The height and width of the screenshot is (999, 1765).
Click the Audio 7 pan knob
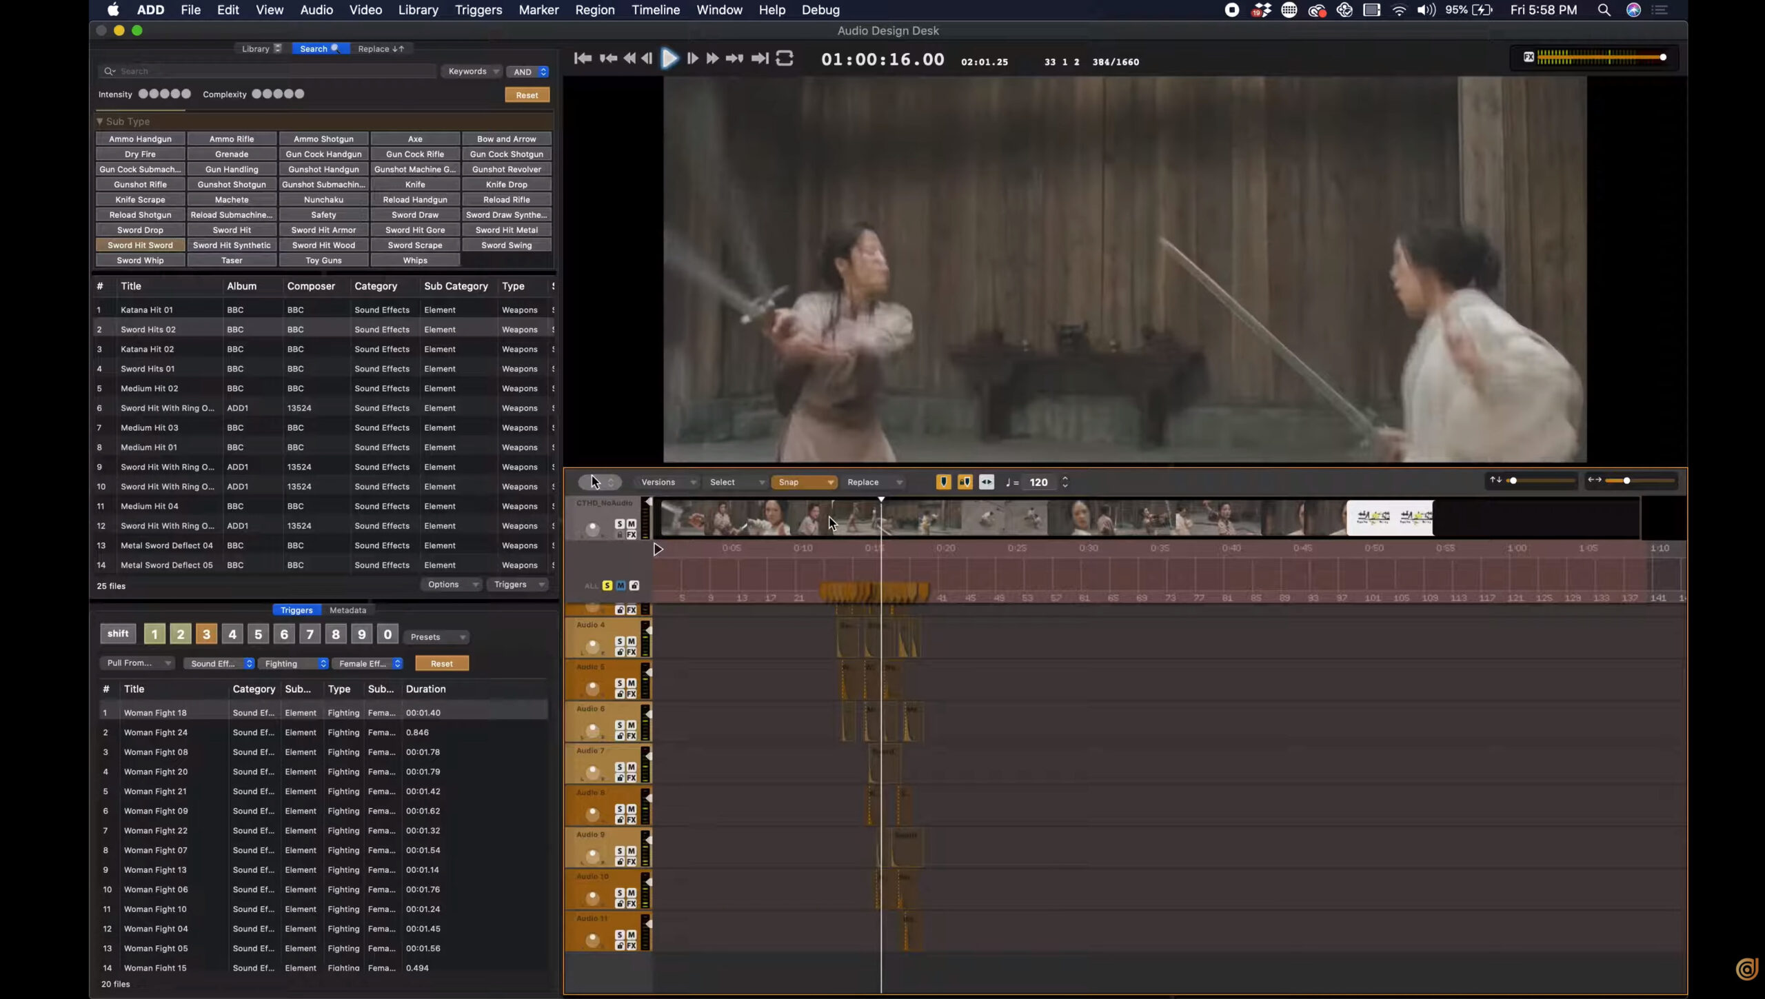(592, 771)
